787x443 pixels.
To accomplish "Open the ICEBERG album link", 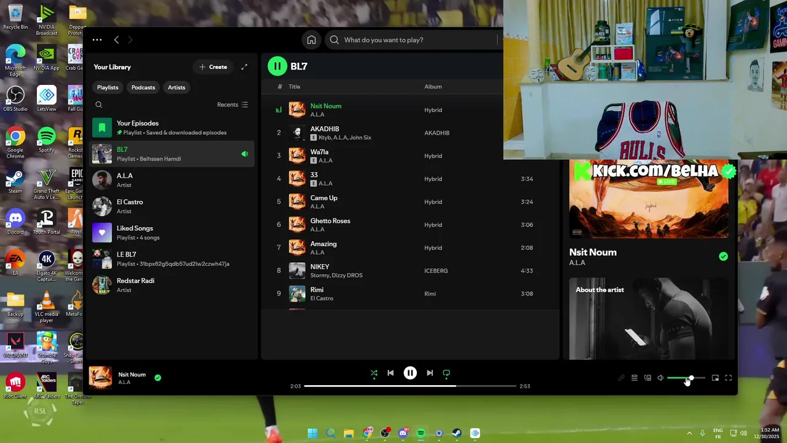I will coord(436,271).
